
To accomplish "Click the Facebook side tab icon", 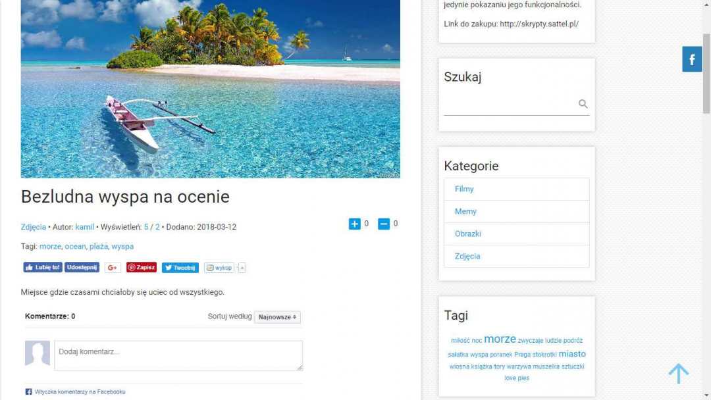I will click(x=691, y=59).
